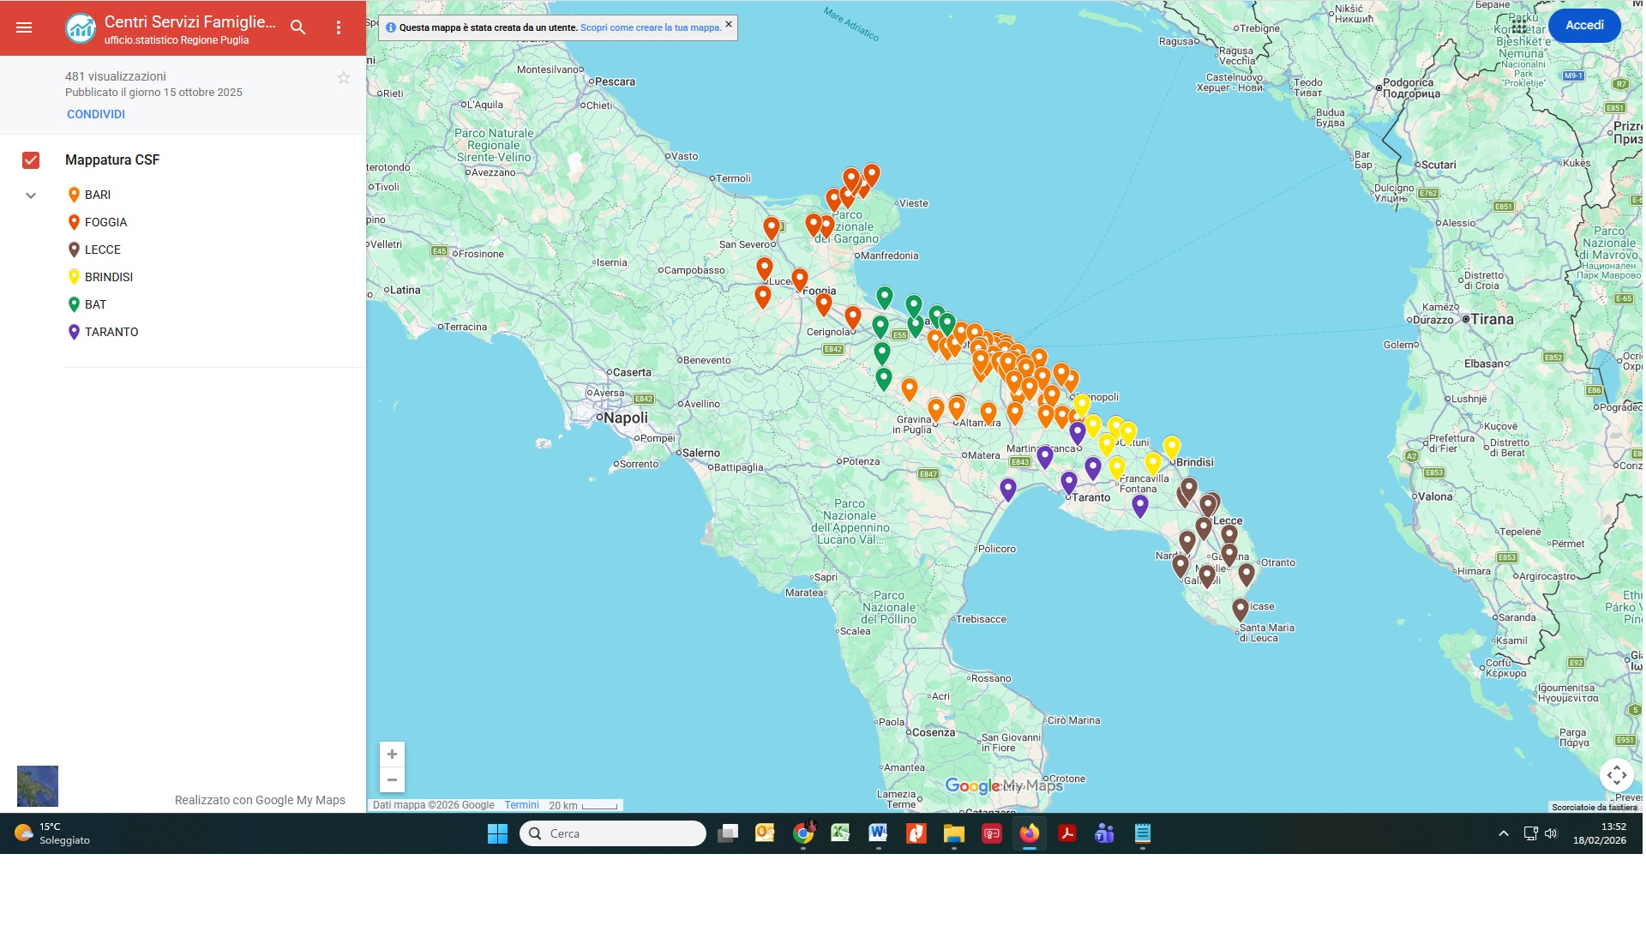Click the search magnifier in map header
The width and height of the screenshot is (1646, 926).
pyautogui.click(x=297, y=27)
